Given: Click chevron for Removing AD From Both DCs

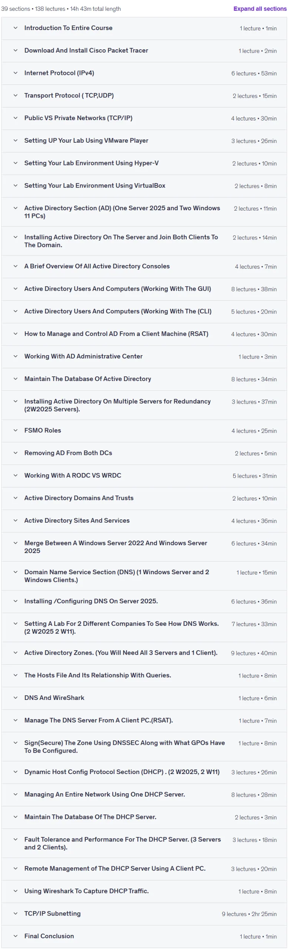Looking at the screenshot, I should click(15, 453).
